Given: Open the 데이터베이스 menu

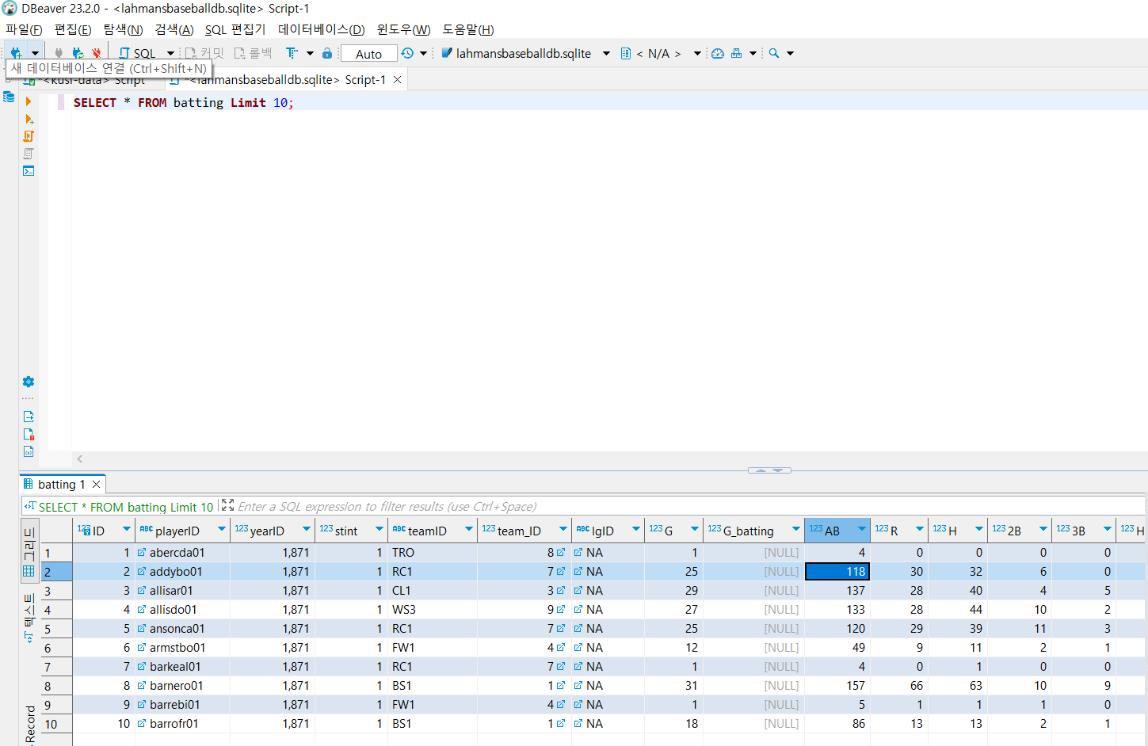Looking at the screenshot, I should (x=321, y=29).
